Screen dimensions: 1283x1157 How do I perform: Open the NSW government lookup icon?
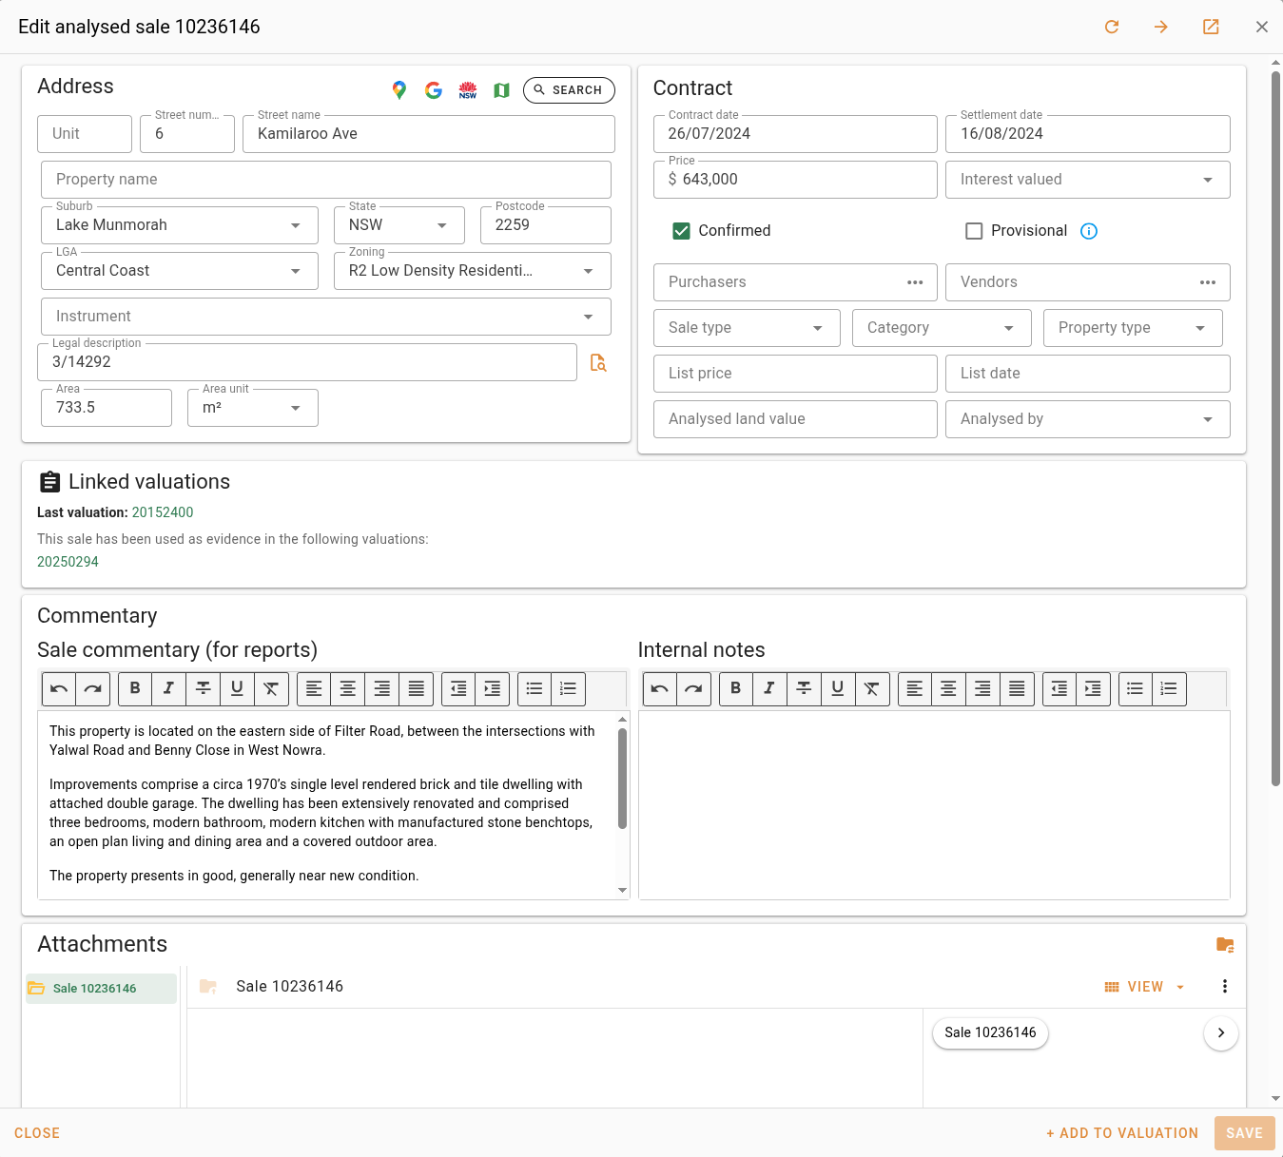[x=468, y=90]
